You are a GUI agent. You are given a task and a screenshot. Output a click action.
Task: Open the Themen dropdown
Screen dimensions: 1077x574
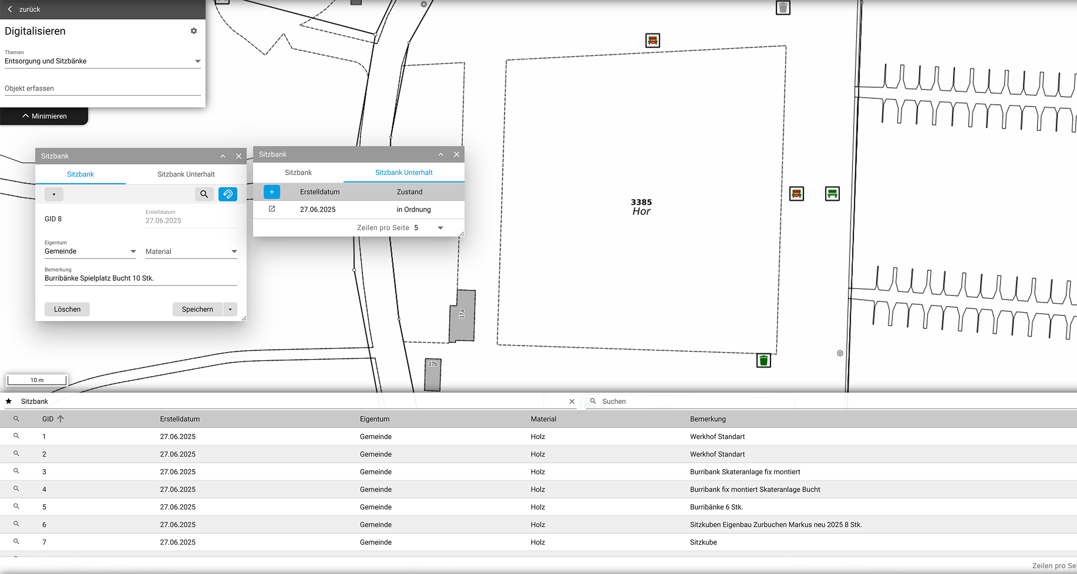pos(102,61)
